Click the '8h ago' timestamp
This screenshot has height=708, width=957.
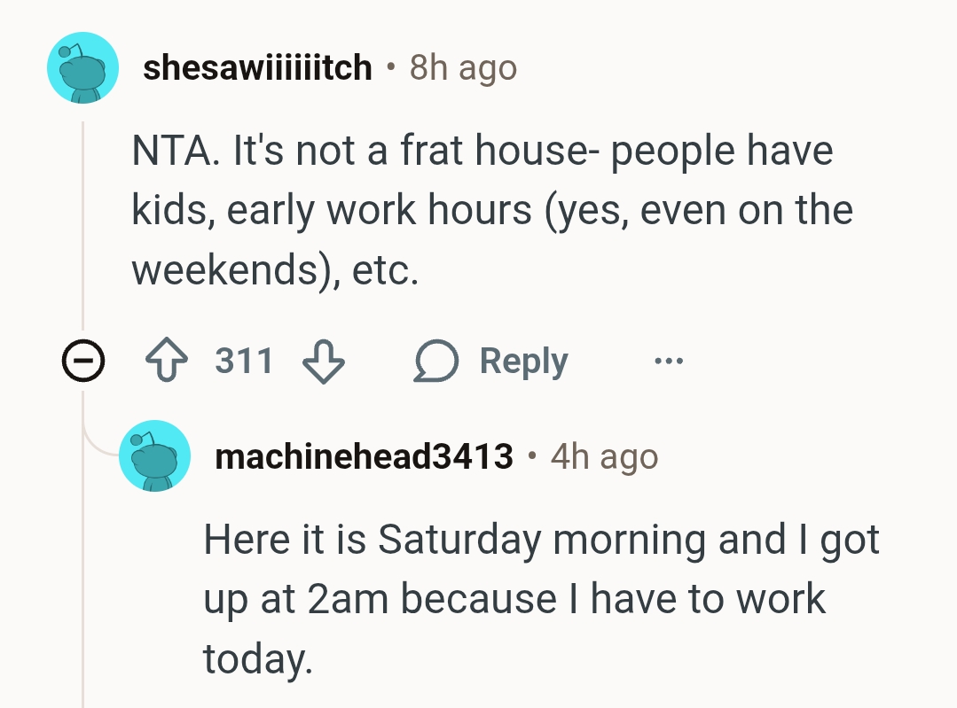coord(463,67)
